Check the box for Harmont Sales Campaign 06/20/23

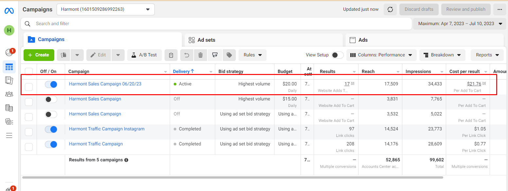tap(29, 87)
